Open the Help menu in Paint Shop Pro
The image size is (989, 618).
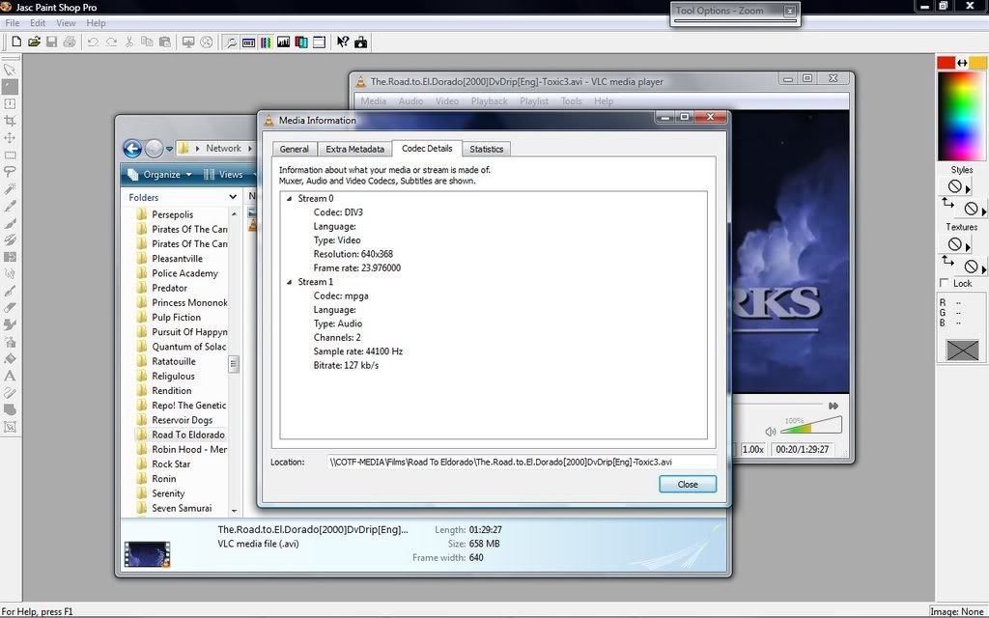pos(96,23)
